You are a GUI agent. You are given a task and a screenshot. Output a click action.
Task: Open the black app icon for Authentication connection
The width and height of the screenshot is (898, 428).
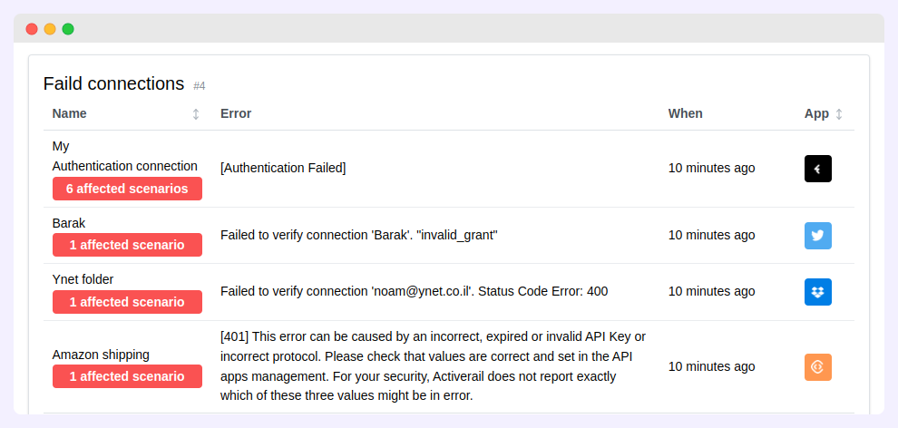tap(818, 169)
